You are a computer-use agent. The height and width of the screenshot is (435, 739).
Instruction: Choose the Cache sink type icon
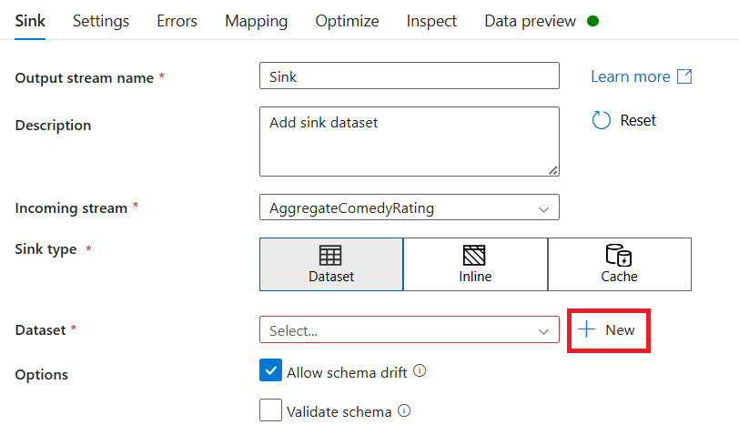pos(619,255)
